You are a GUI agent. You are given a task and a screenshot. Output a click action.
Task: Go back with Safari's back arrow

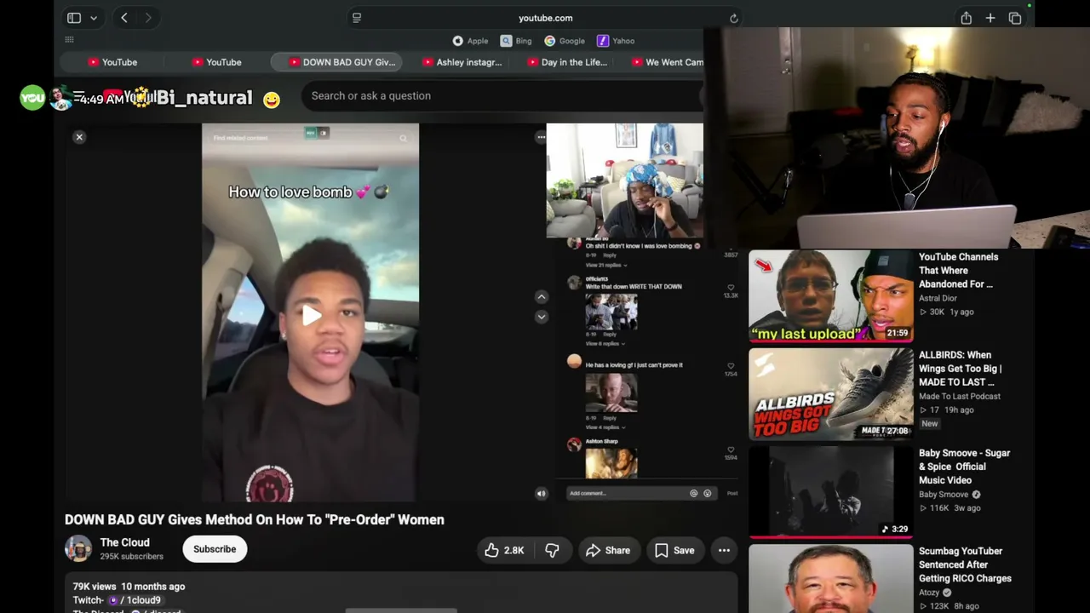[124, 18]
